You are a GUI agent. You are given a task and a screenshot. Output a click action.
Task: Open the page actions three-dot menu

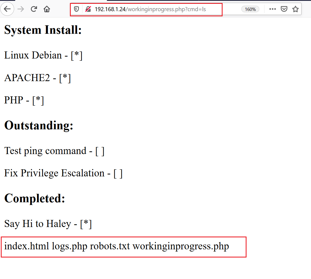pos(272,9)
